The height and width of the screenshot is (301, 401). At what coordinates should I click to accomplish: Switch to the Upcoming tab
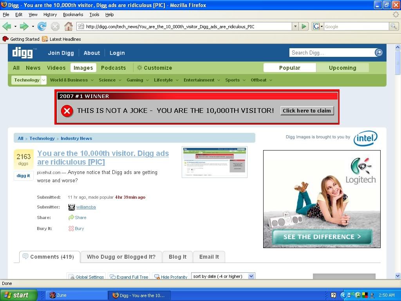[x=342, y=68]
